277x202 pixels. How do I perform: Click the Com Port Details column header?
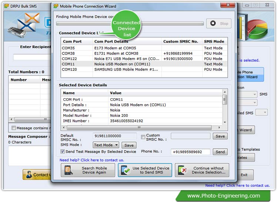(x=127, y=42)
